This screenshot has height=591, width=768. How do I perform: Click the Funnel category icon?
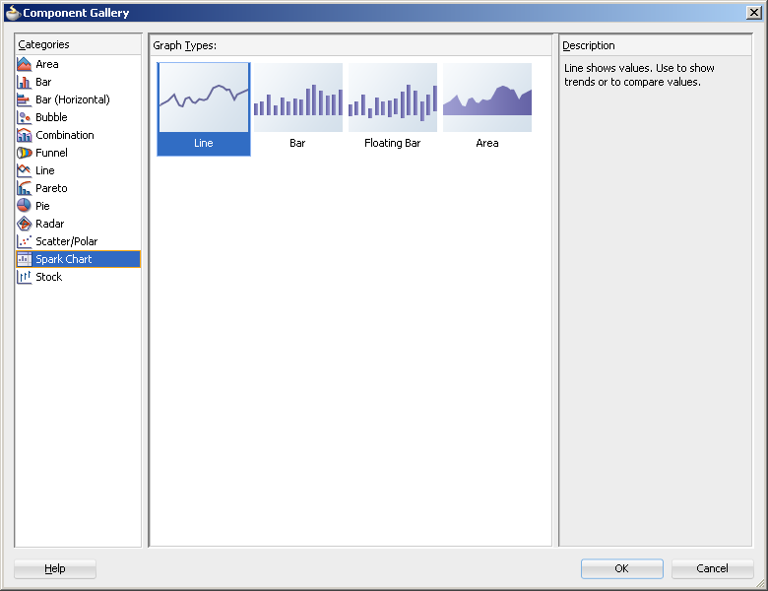coord(24,153)
